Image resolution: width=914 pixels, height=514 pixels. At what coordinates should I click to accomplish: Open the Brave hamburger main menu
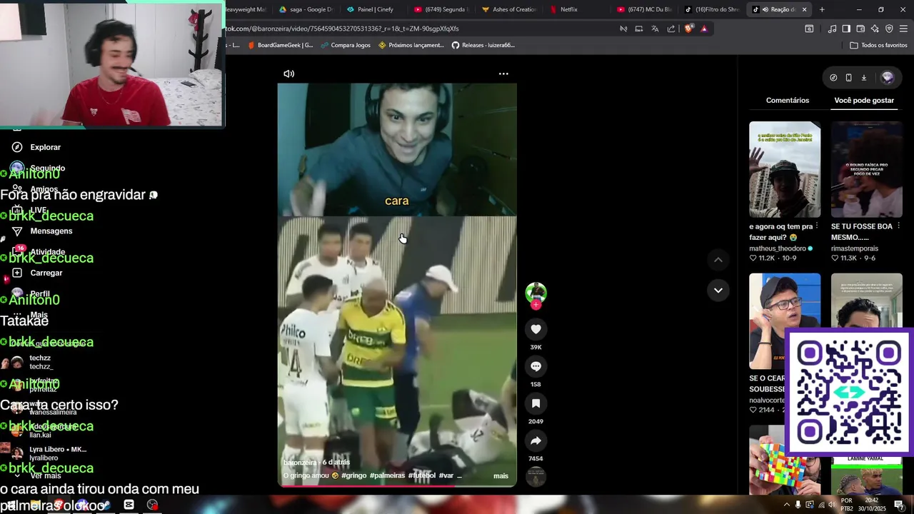click(x=903, y=29)
